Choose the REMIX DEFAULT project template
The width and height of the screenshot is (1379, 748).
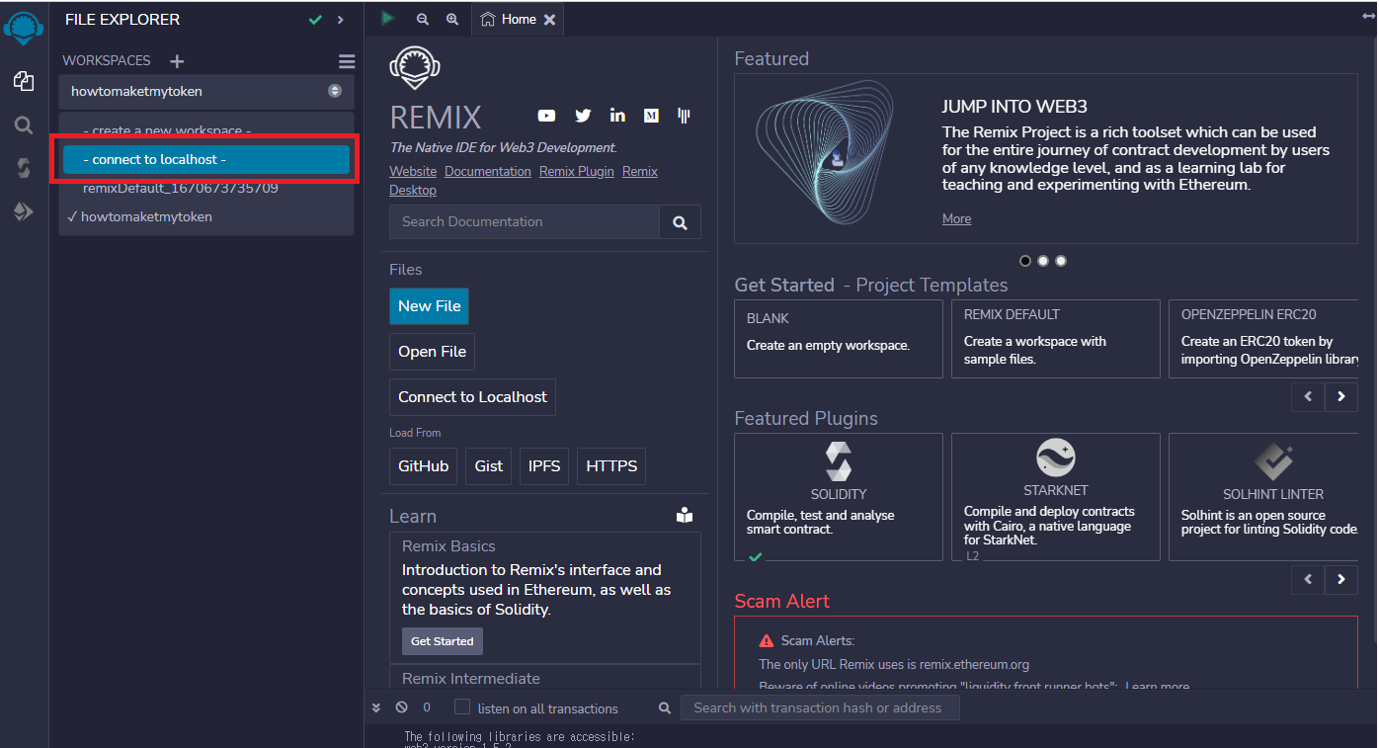click(1056, 339)
